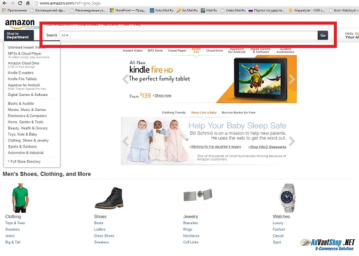The image size is (359, 256).
Task: Open Amazon Cloud Drive in the menu
Action: tap(23, 63)
